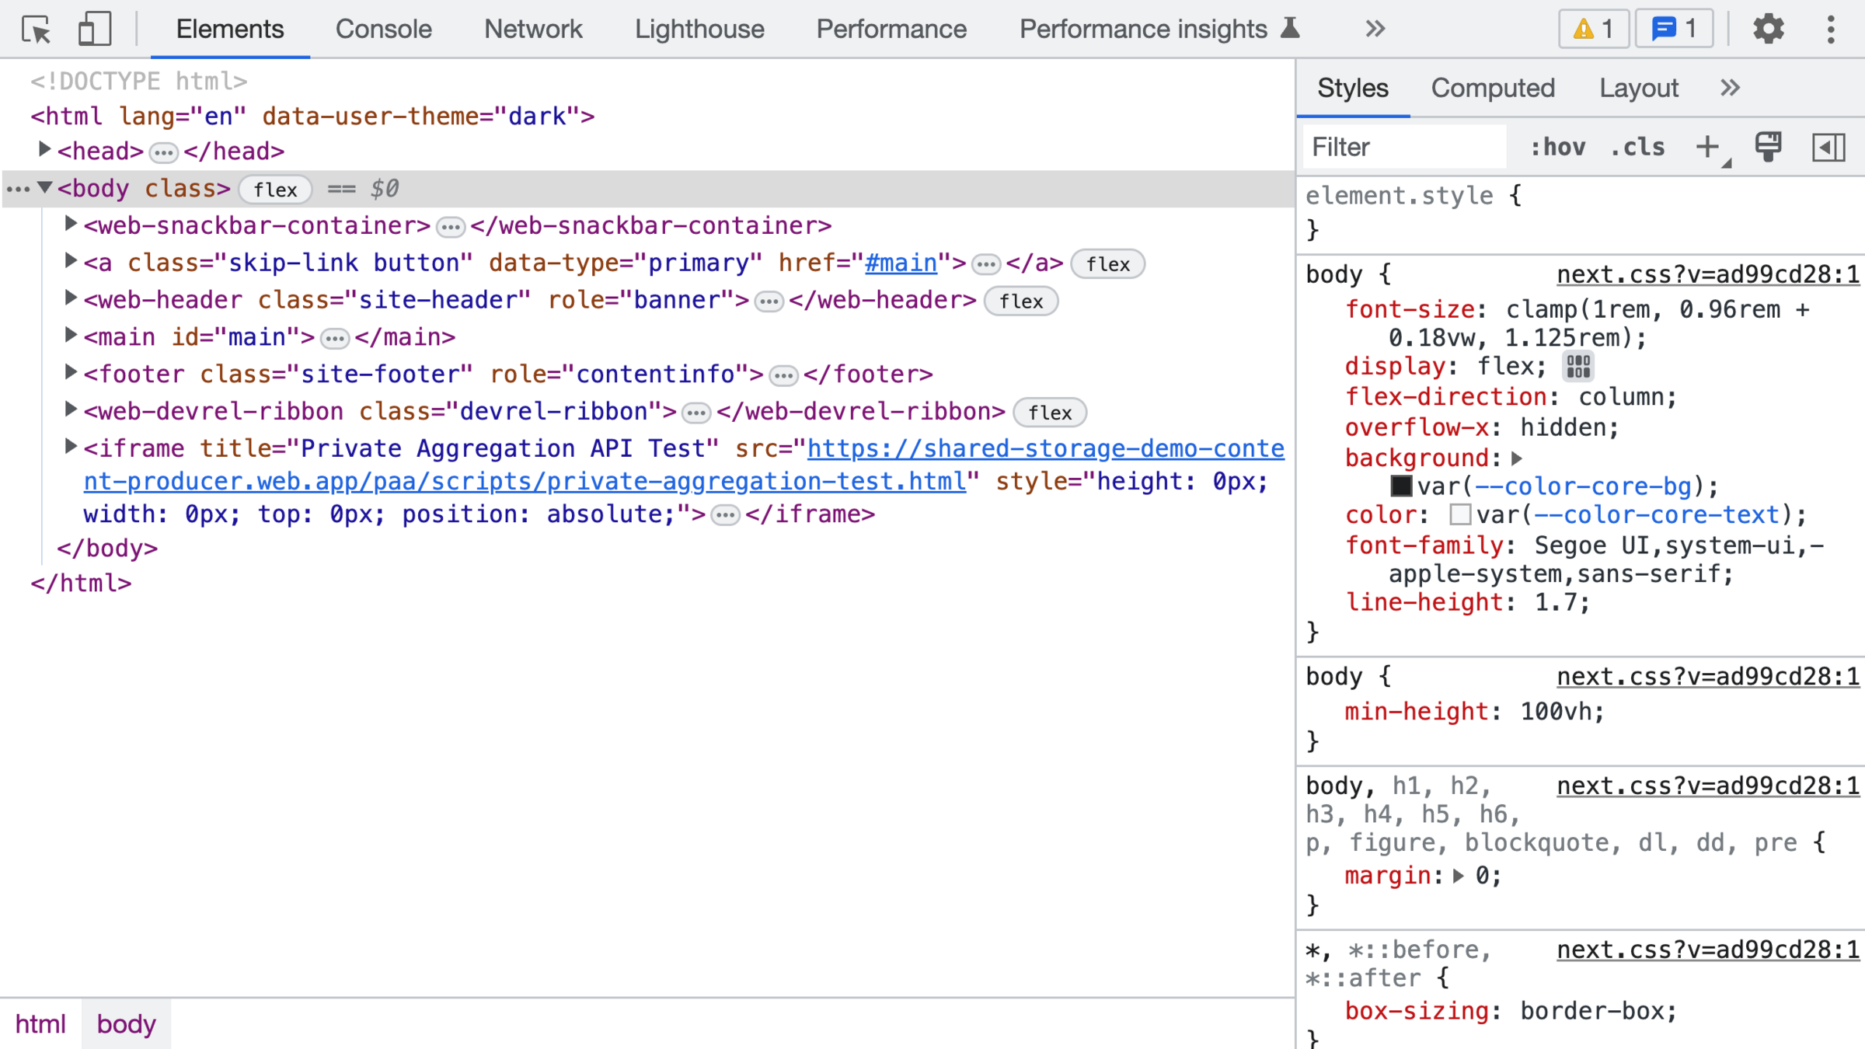The width and height of the screenshot is (1865, 1049).
Task: Toggle the :hov element state panel
Action: click(x=1557, y=147)
